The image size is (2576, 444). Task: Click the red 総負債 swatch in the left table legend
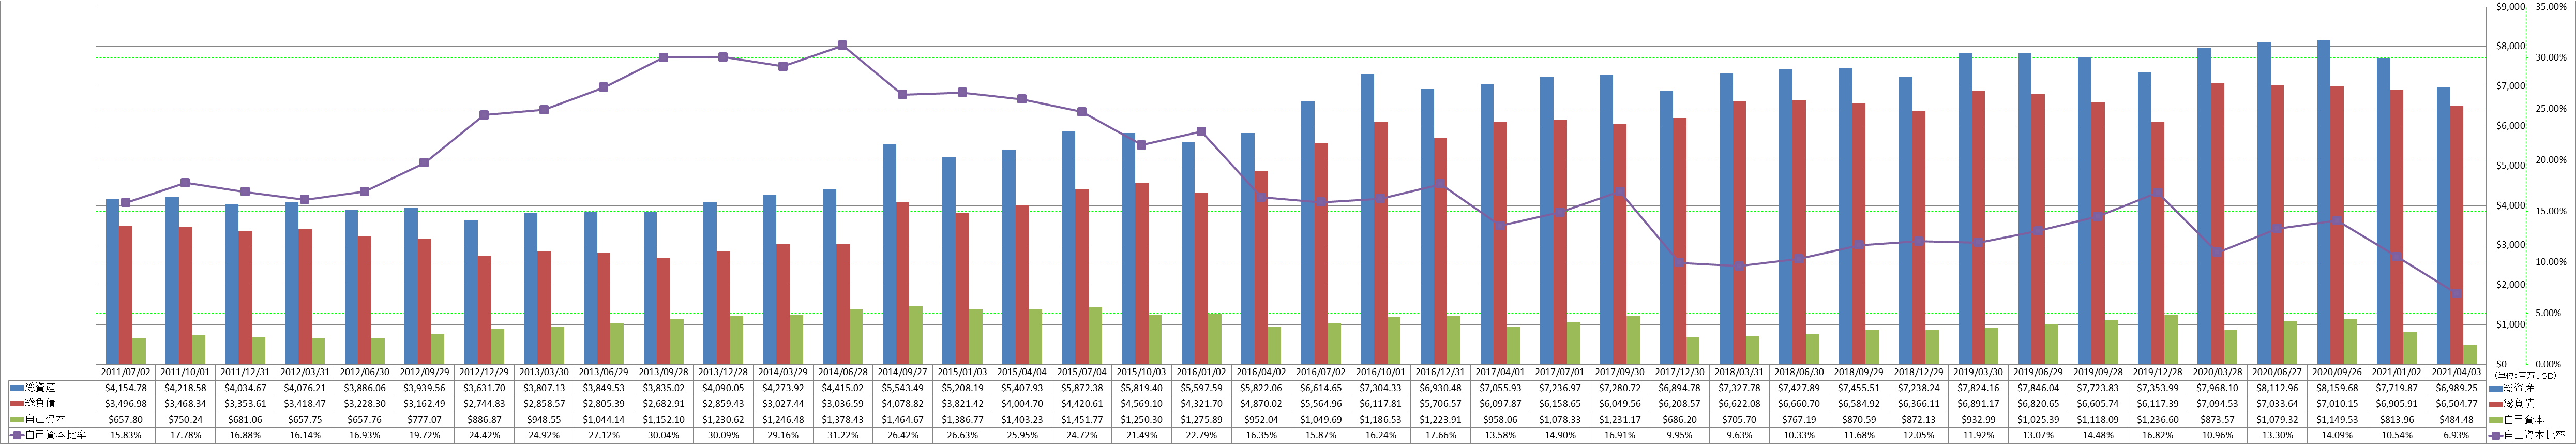[17, 403]
